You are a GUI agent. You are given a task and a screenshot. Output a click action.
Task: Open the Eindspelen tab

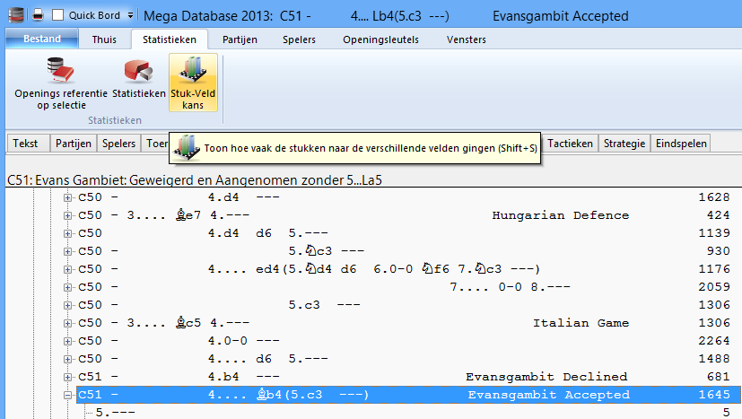pos(681,144)
